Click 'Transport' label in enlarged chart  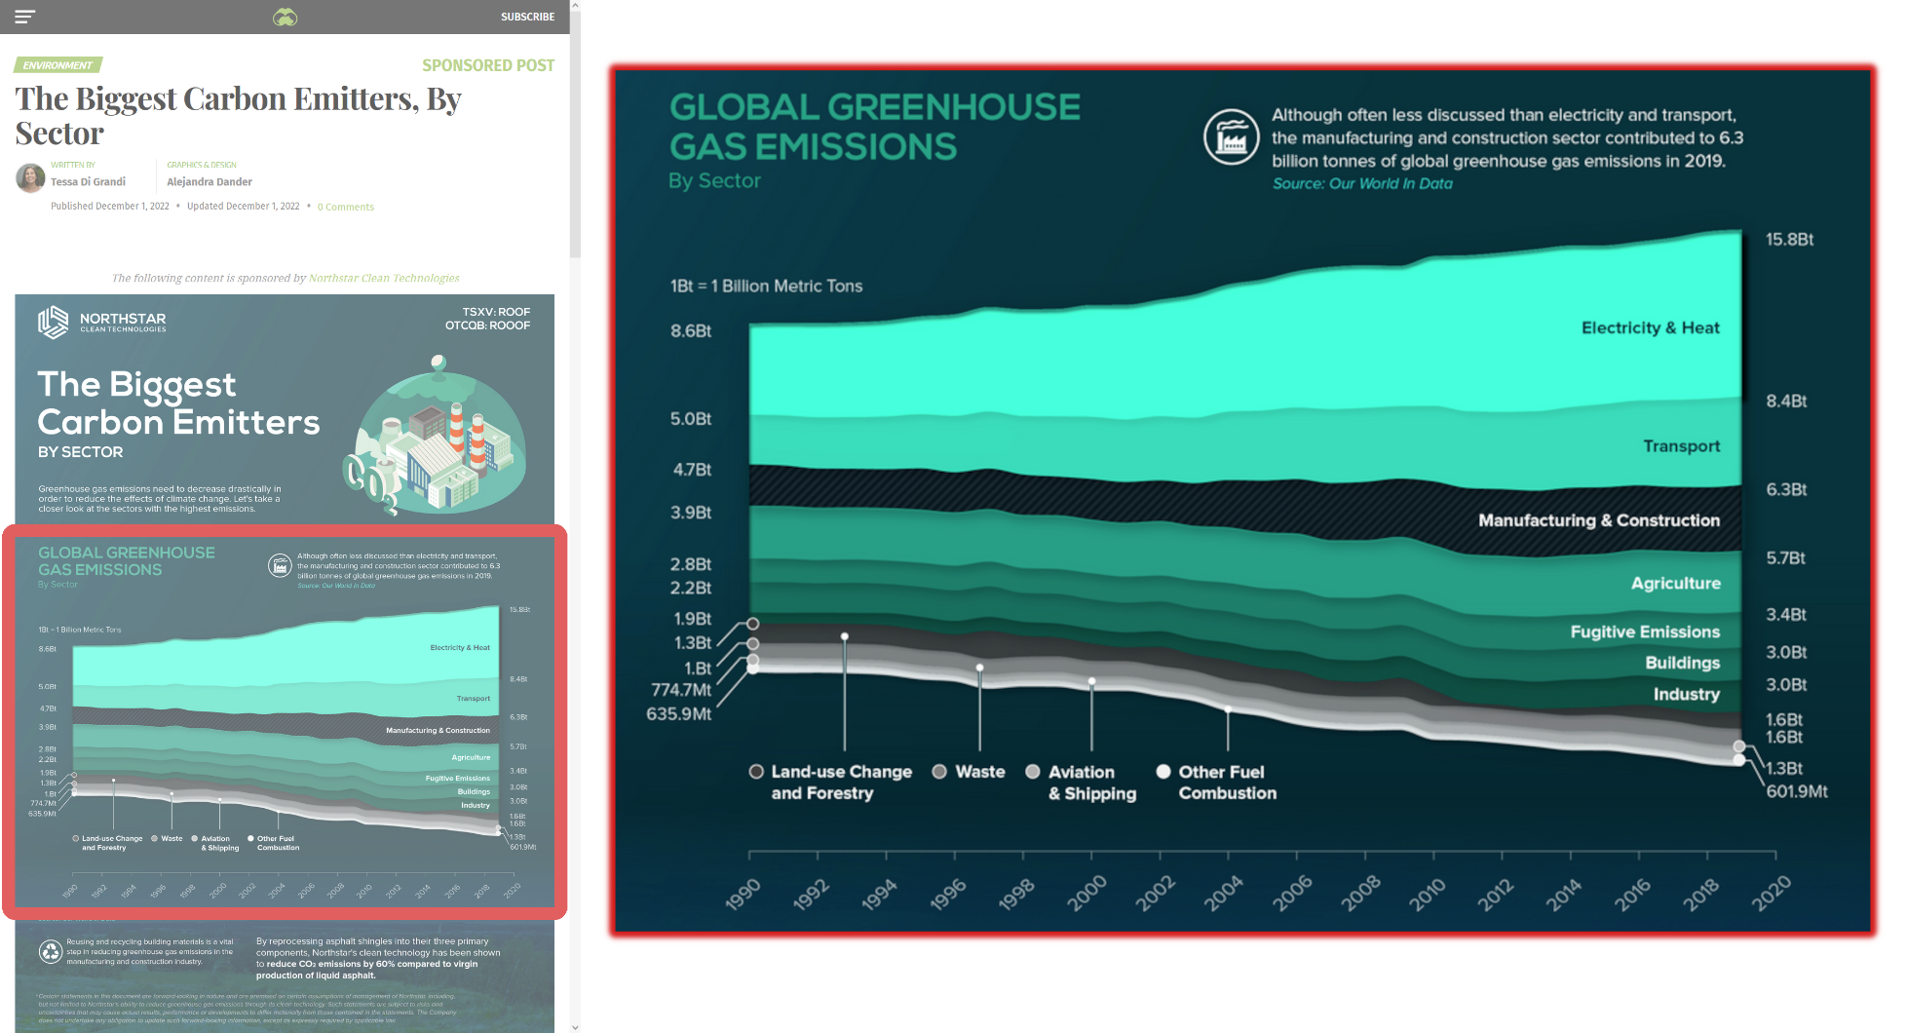point(1681,445)
